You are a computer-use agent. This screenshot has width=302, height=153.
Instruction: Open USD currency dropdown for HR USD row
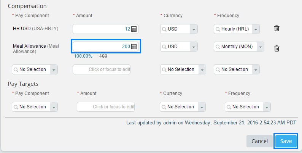[194, 29]
